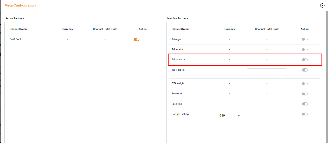Click the WIHPHotel channel hotel code field
The width and height of the screenshot is (328, 143).
click(x=267, y=72)
